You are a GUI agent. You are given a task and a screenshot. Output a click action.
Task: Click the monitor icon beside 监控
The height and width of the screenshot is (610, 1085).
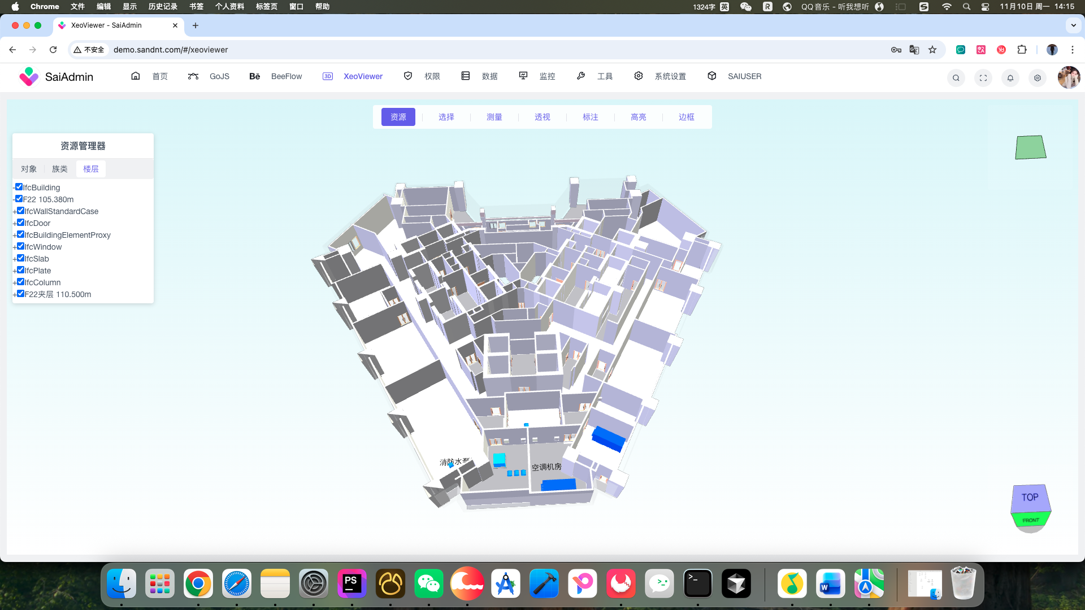click(x=523, y=76)
